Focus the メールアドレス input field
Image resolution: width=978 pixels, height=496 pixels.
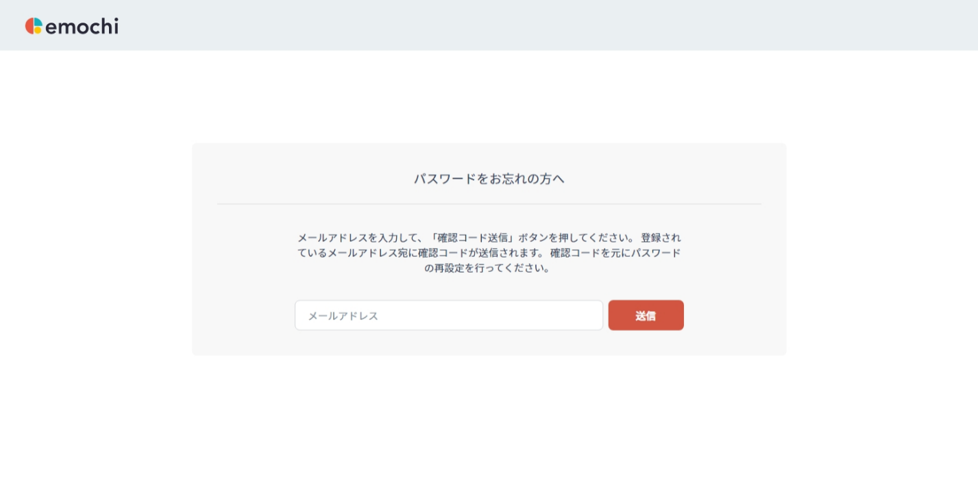[449, 315]
